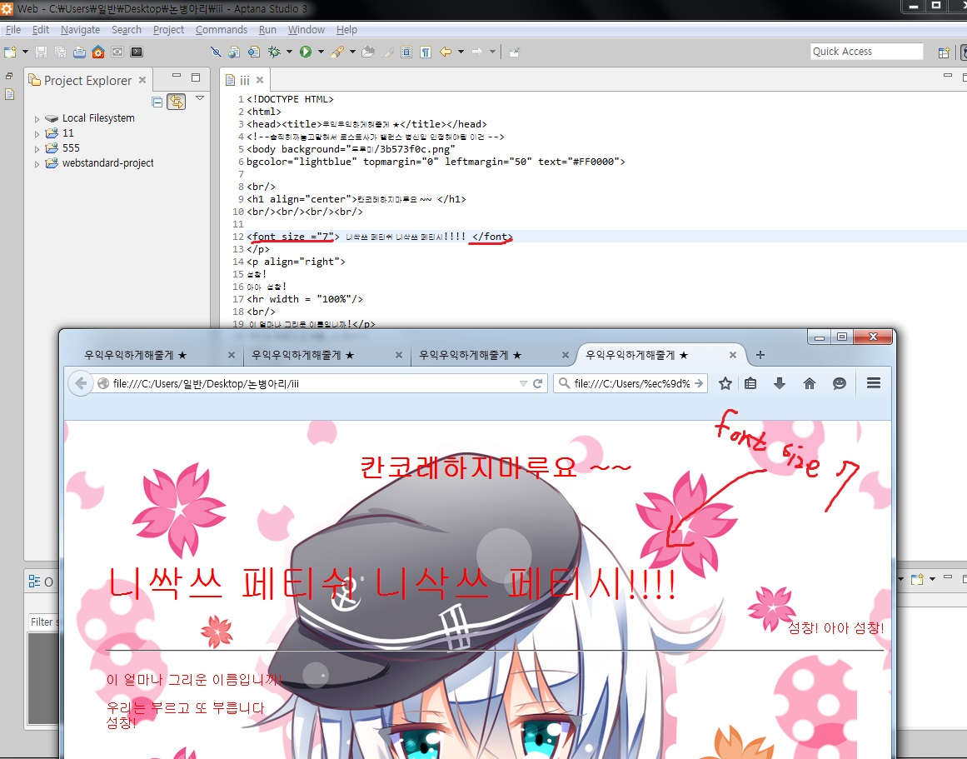Screen dimensions: 967x759
Task: Click the orange house gear icon
Action: click(x=98, y=52)
